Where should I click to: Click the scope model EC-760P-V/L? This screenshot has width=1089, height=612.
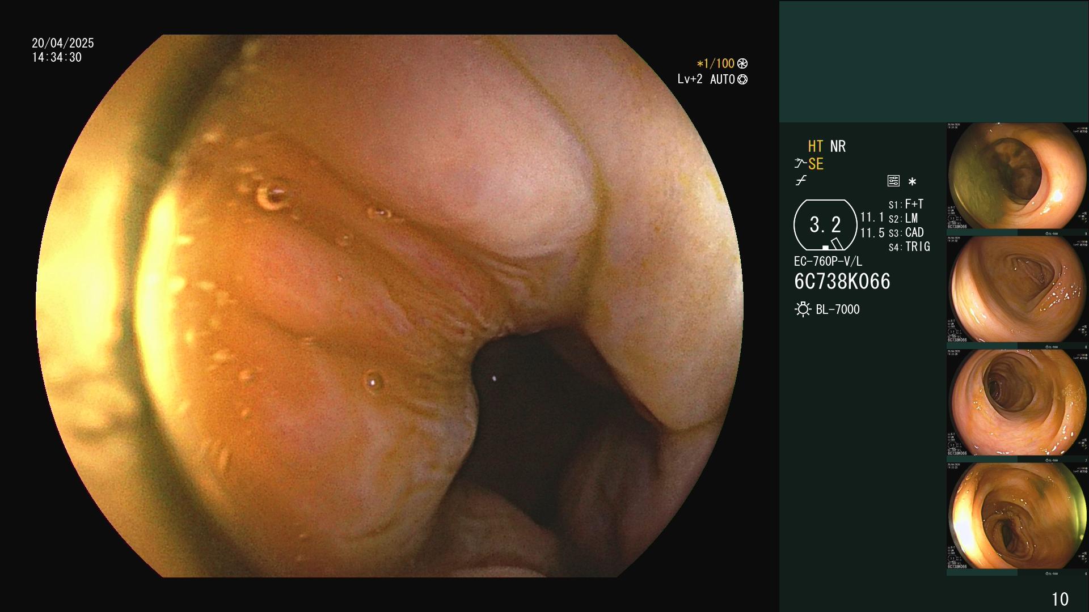[x=828, y=261]
